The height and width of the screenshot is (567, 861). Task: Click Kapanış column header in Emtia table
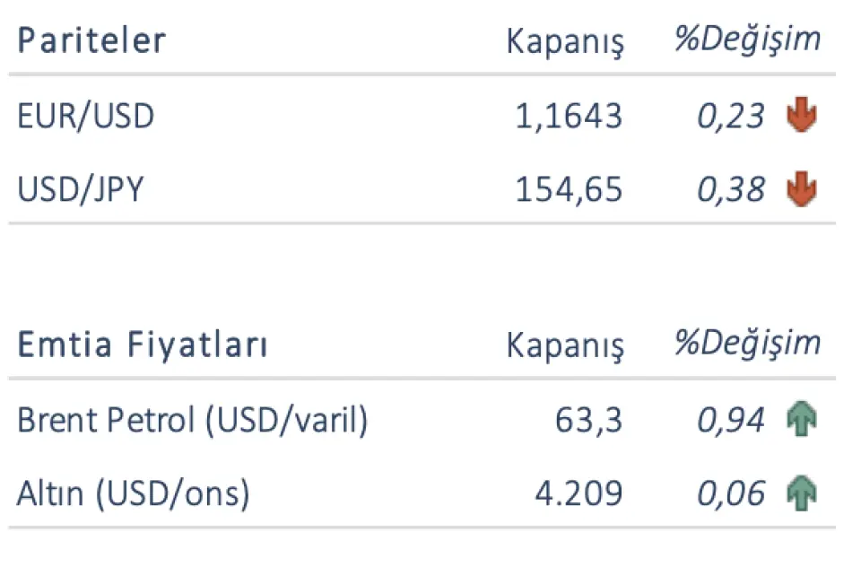[x=565, y=346]
